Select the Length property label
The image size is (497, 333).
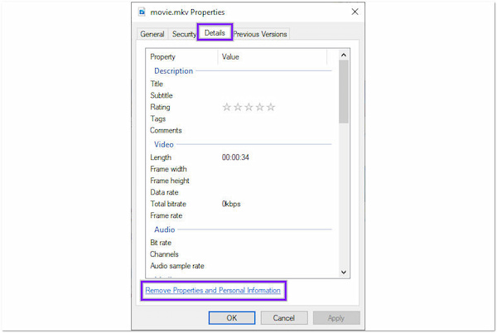[x=161, y=157]
